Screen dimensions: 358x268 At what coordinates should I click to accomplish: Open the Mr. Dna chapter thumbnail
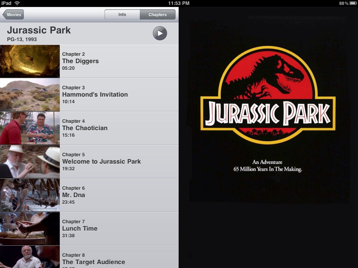pyautogui.click(x=30, y=195)
